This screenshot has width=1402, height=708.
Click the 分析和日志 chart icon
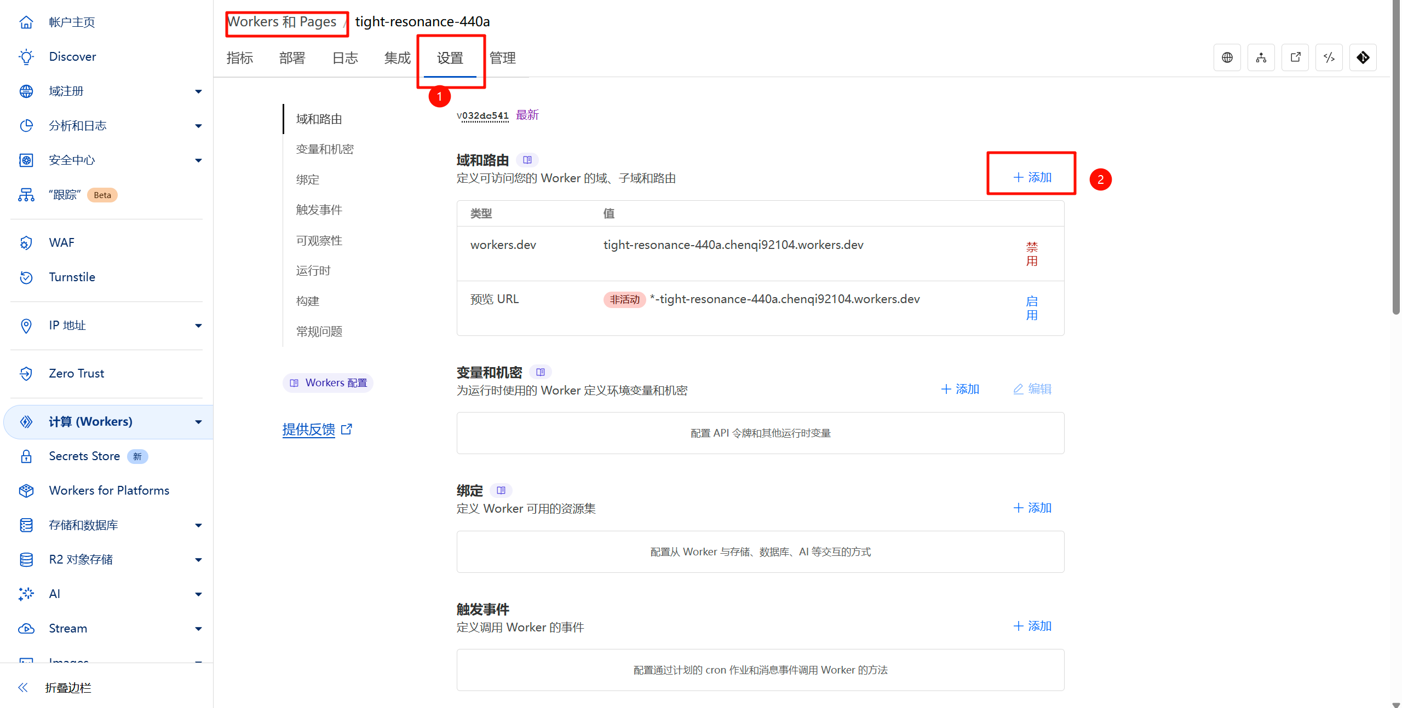[x=26, y=126]
